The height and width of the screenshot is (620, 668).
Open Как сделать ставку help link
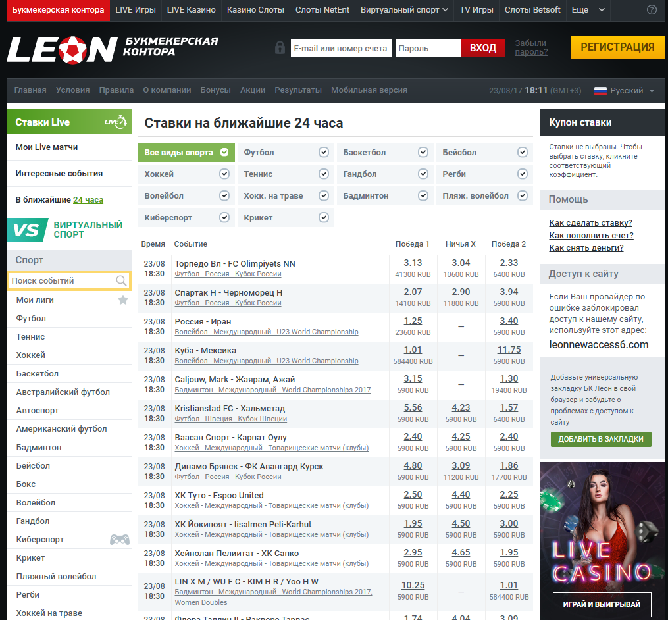590,223
